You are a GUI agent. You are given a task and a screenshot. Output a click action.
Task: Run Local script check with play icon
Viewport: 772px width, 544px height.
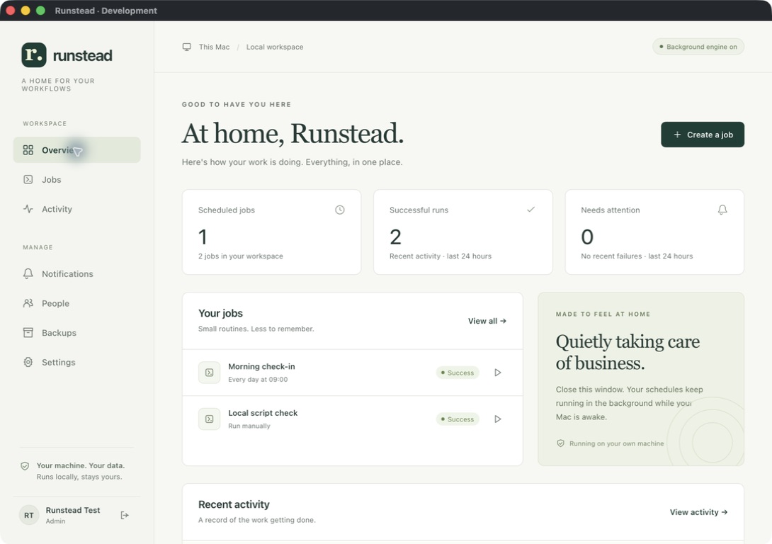point(498,419)
